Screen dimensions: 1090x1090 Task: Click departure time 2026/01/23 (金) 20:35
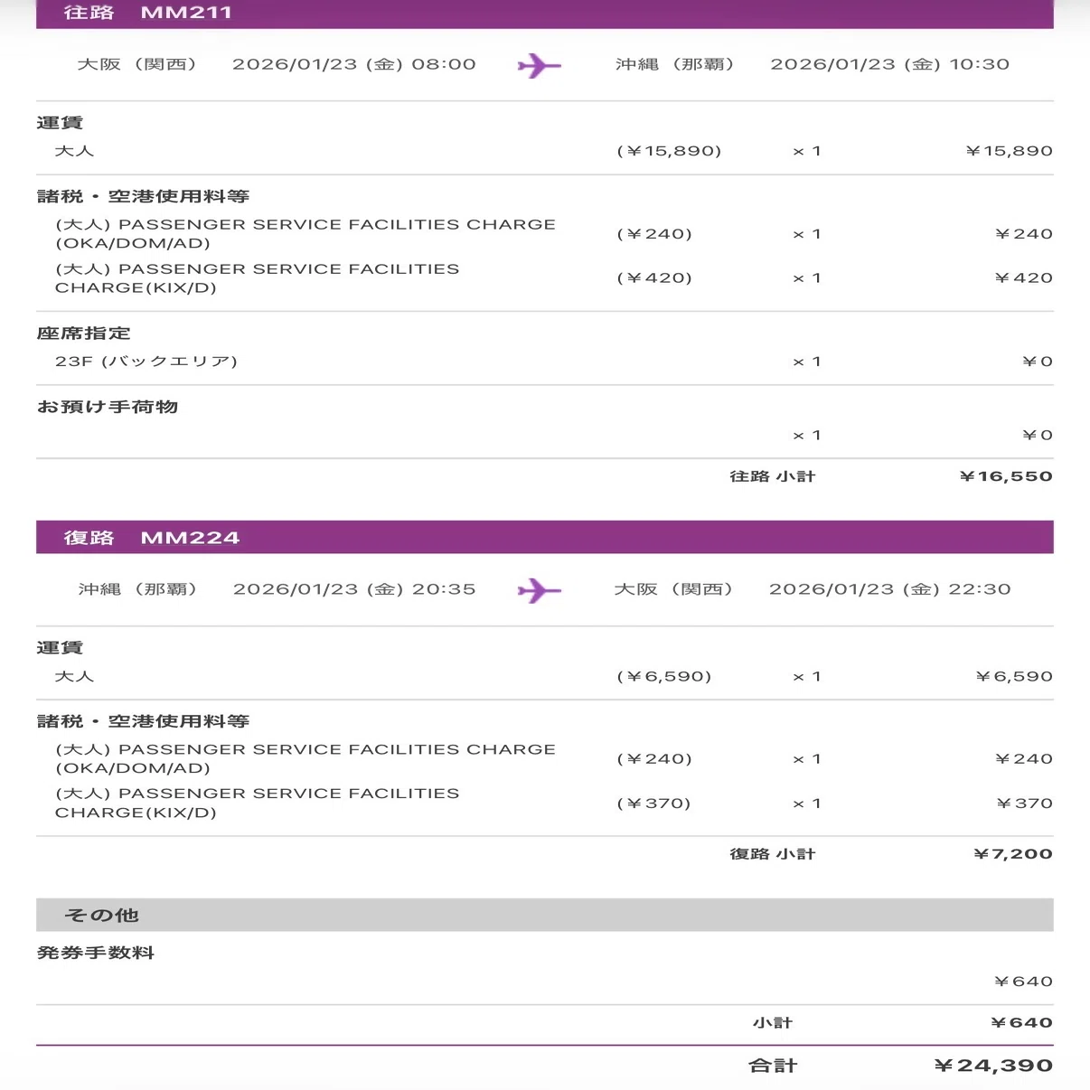click(354, 589)
